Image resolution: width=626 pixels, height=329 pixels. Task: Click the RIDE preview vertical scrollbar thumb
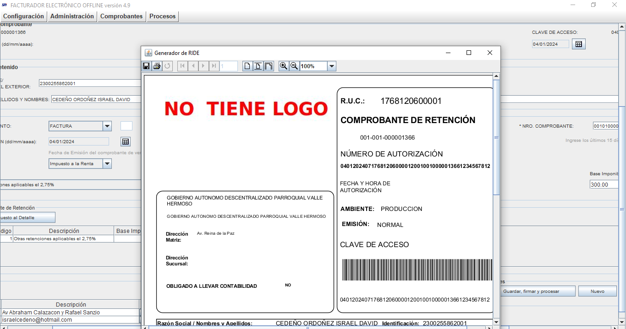[496, 137]
